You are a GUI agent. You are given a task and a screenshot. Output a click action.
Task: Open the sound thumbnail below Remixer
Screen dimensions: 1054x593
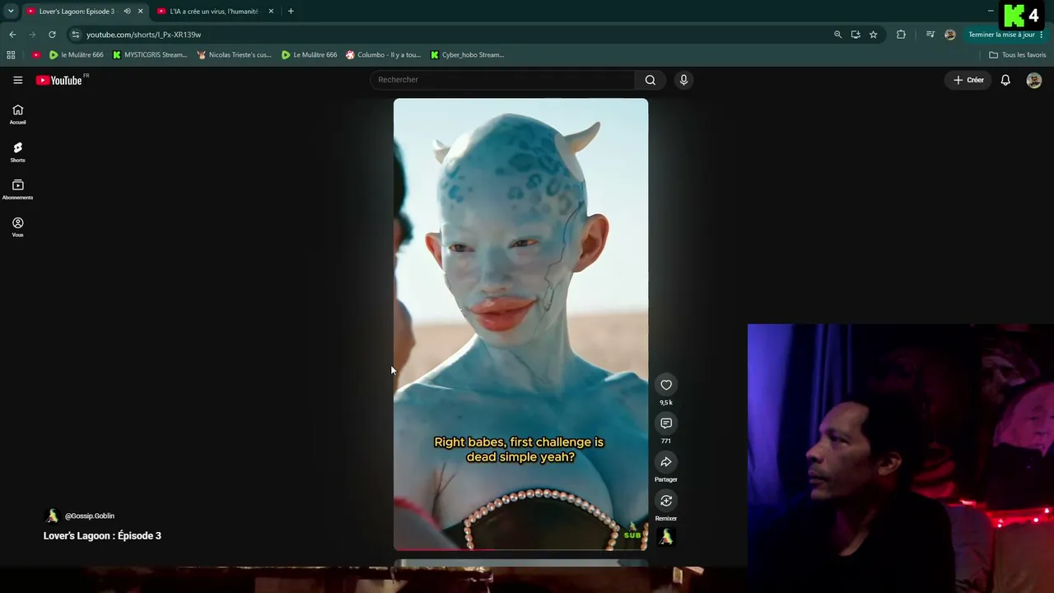click(666, 538)
